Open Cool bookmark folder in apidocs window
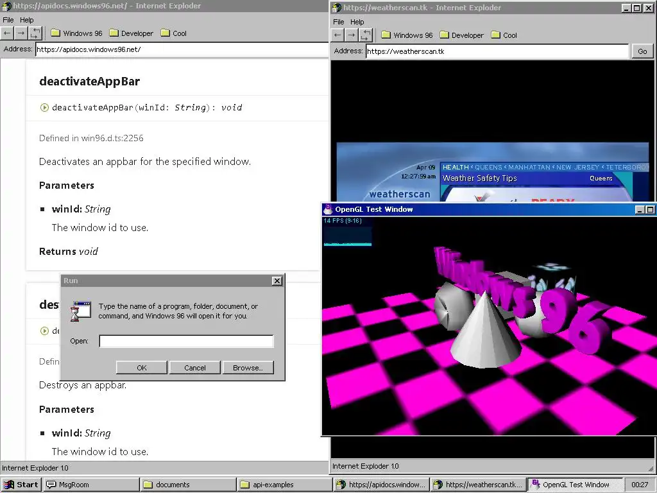The height and width of the screenshot is (493, 657). click(x=174, y=33)
